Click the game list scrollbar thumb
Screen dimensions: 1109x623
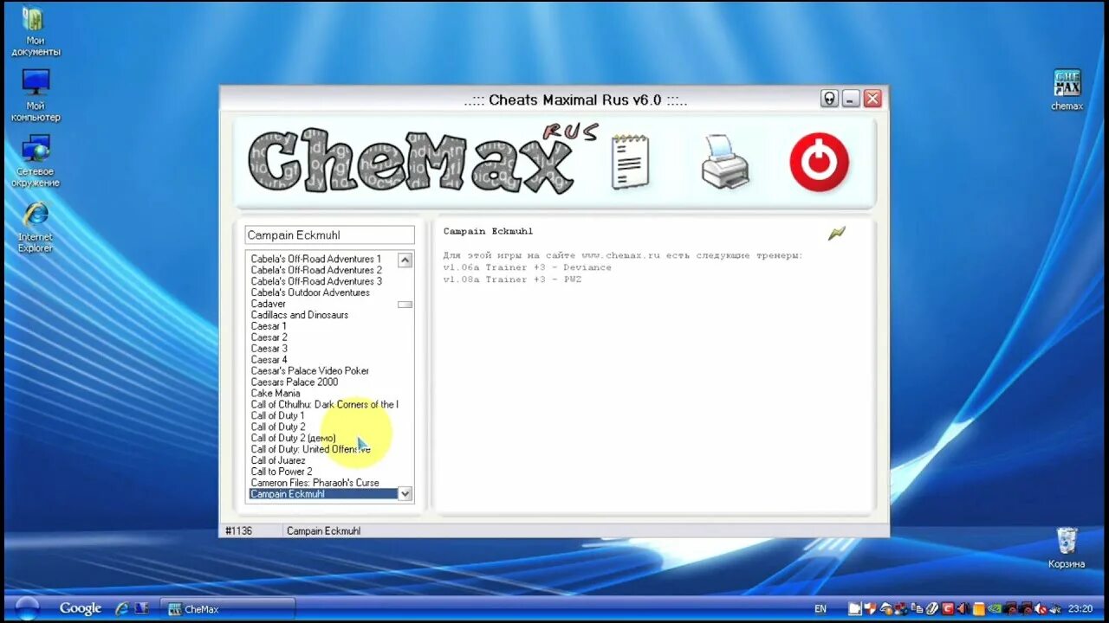(405, 305)
